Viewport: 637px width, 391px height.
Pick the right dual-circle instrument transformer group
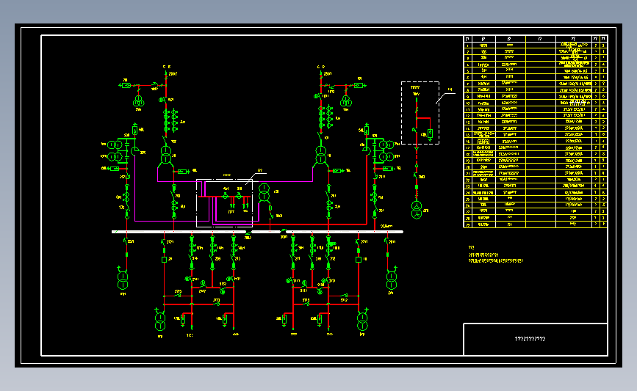click(386, 150)
